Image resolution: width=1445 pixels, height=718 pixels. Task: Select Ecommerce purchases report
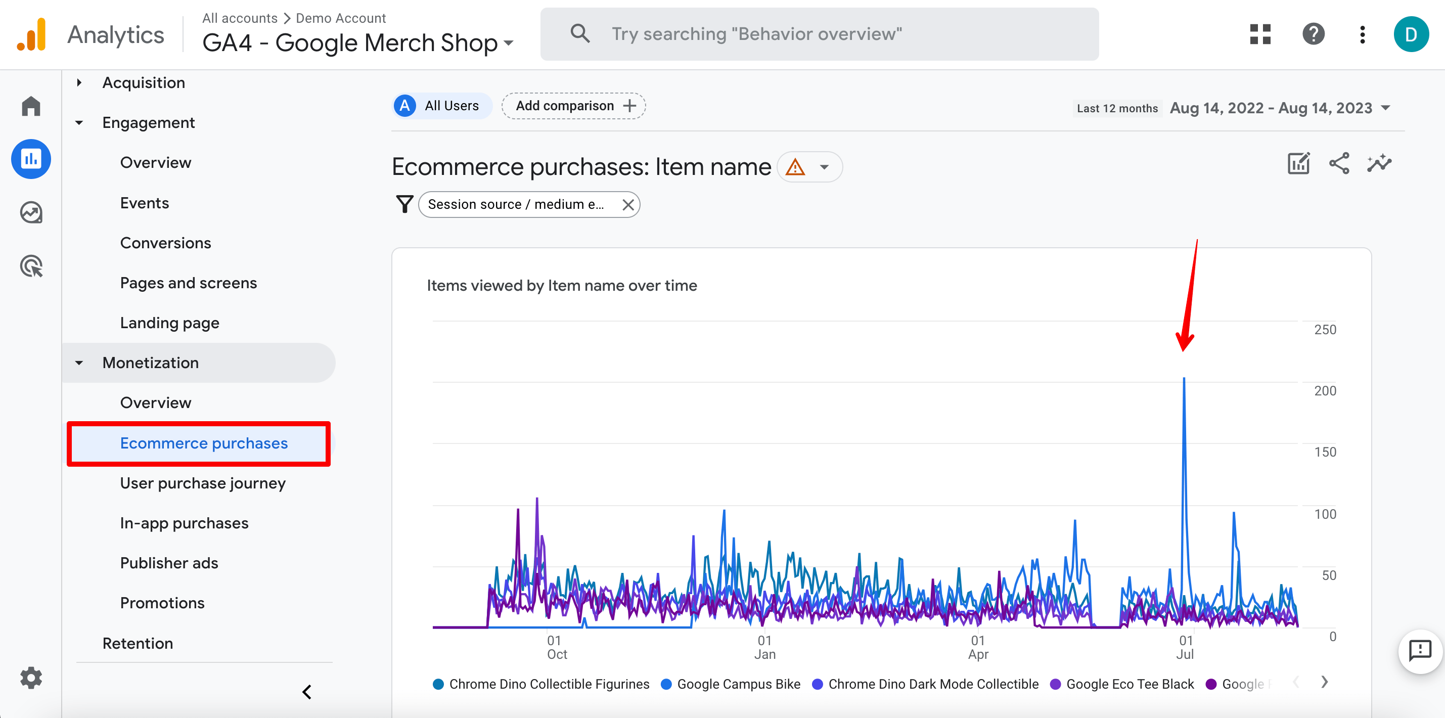point(204,443)
